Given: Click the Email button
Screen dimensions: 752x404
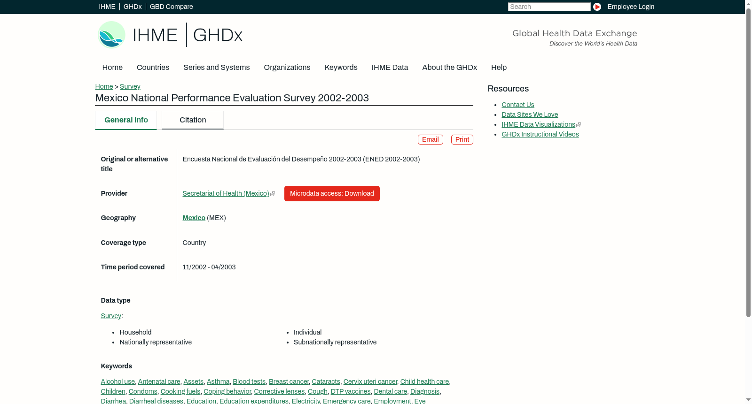Looking at the screenshot, I should pyautogui.click(x=431, y=139).
